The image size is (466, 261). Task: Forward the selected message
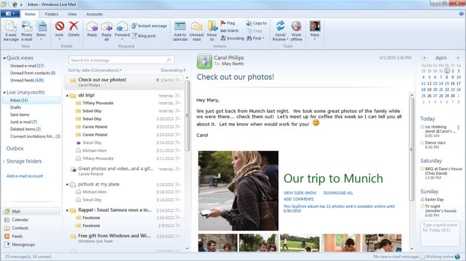(122, 31)
